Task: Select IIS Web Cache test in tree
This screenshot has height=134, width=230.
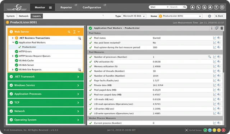Action: point(26,60)
